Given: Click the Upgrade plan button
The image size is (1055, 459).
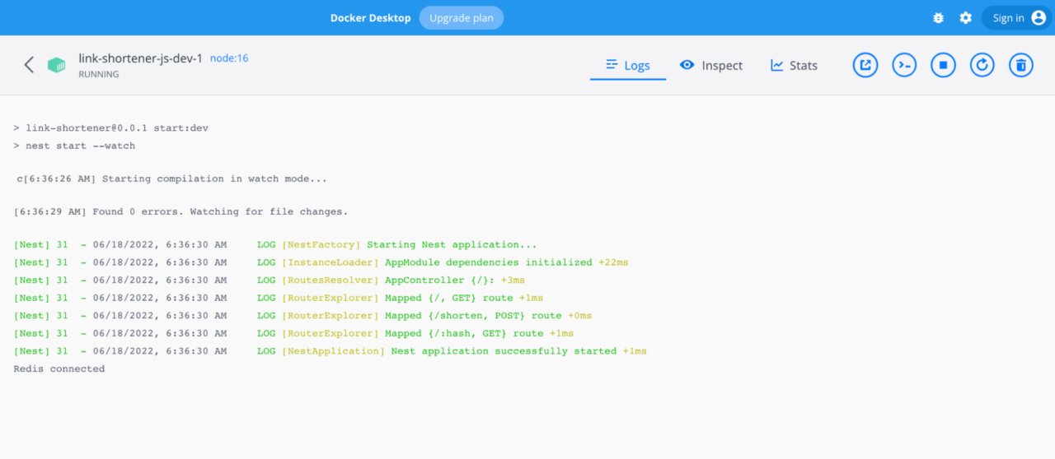Looking at the screenshot, I should 461,18.
